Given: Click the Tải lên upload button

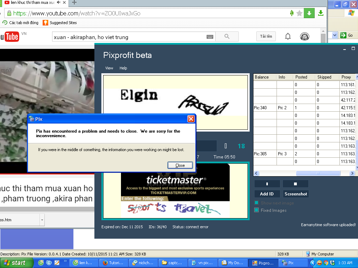Looking at the screenshot, I should tap(266, 36).
